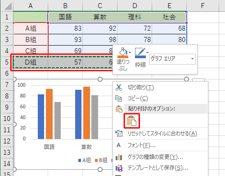Image resolution: width=225 pixels, height=176 pixels.
Task: Select row 3 header
Action: tap(7, 40)
